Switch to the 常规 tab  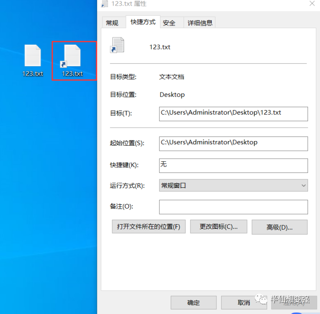click(x=112, y=23)
